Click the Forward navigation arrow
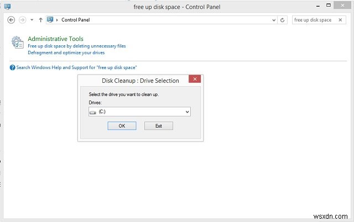This screenshot has height=222, width=354. 22,20
